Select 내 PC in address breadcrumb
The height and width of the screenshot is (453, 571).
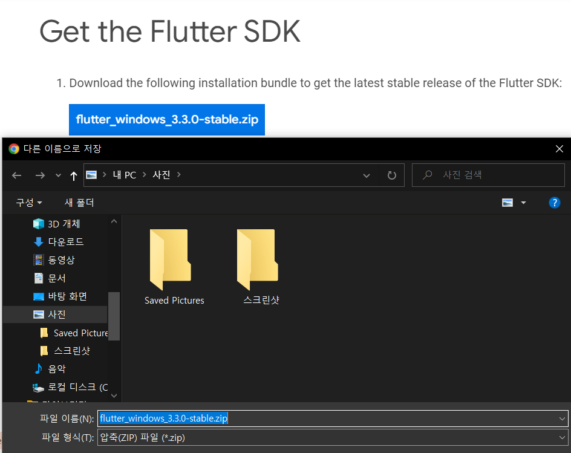tap(124, 175)
